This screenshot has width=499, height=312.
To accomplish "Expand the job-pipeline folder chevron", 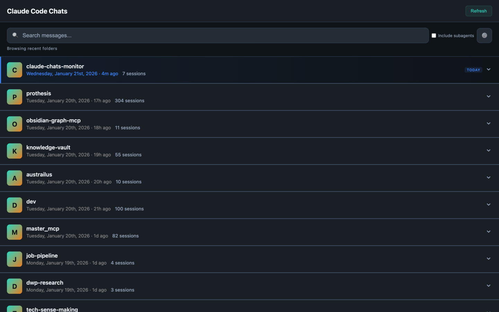I will [489, 259].
